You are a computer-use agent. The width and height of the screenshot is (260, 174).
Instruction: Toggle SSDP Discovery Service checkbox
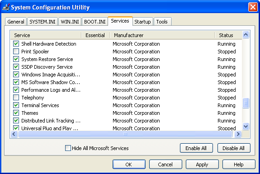(x=16, y=67)
